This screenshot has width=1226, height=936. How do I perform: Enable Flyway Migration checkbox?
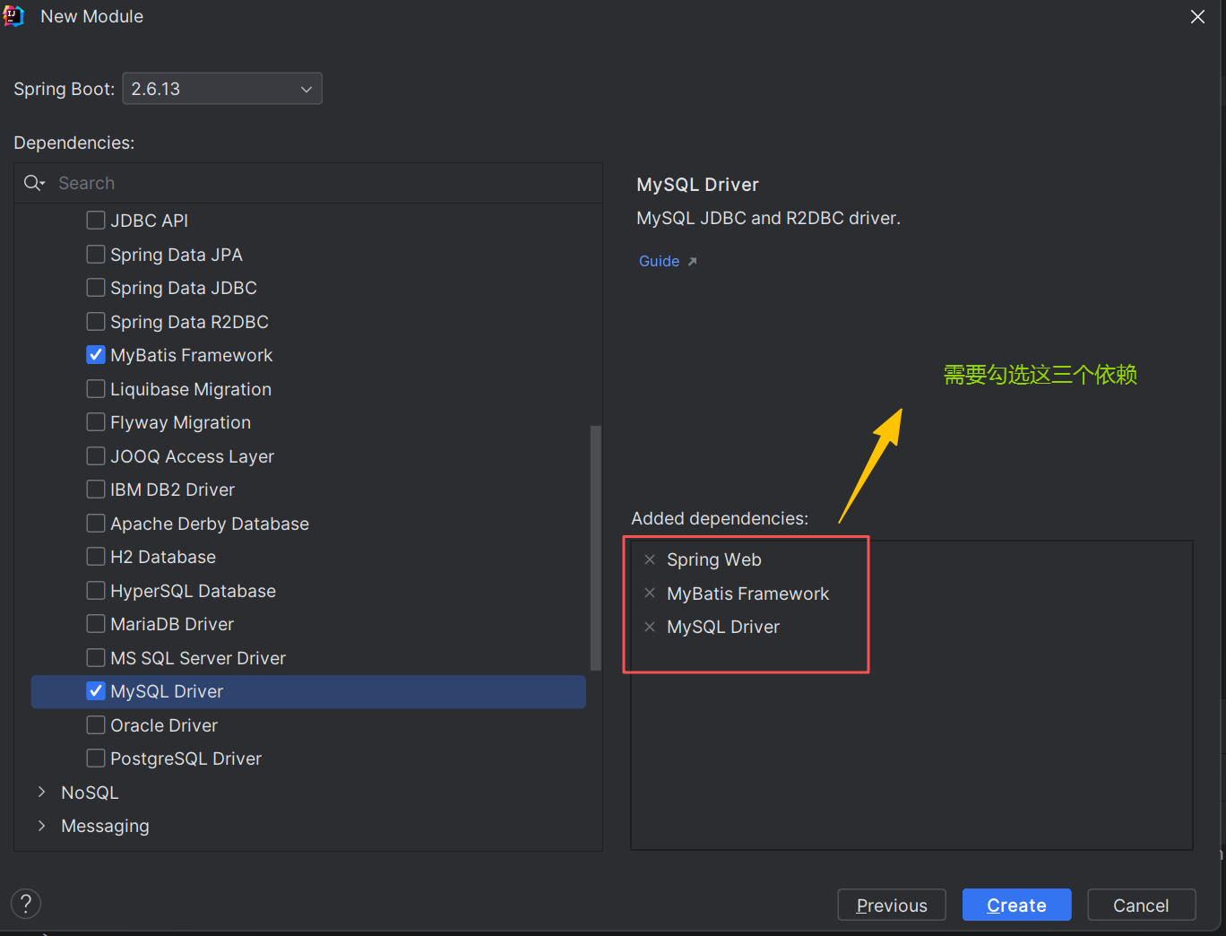coord(96,422)
